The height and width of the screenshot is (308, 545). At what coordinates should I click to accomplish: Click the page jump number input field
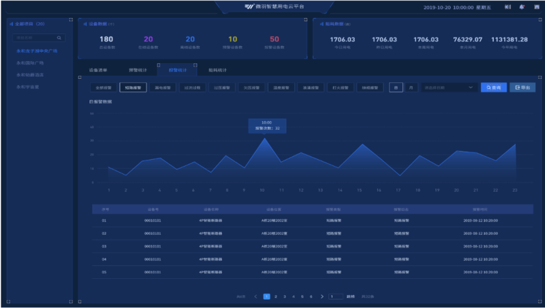pyautogui.click(x=335, y=296)
